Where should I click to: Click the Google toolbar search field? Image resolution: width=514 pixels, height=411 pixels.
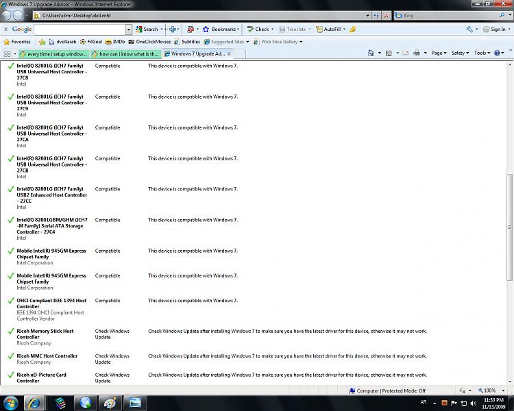(x=79, y=29)
